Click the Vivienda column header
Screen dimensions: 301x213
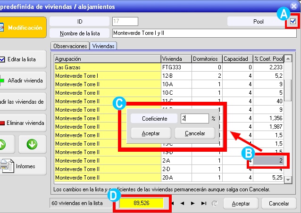coord(176,59)
